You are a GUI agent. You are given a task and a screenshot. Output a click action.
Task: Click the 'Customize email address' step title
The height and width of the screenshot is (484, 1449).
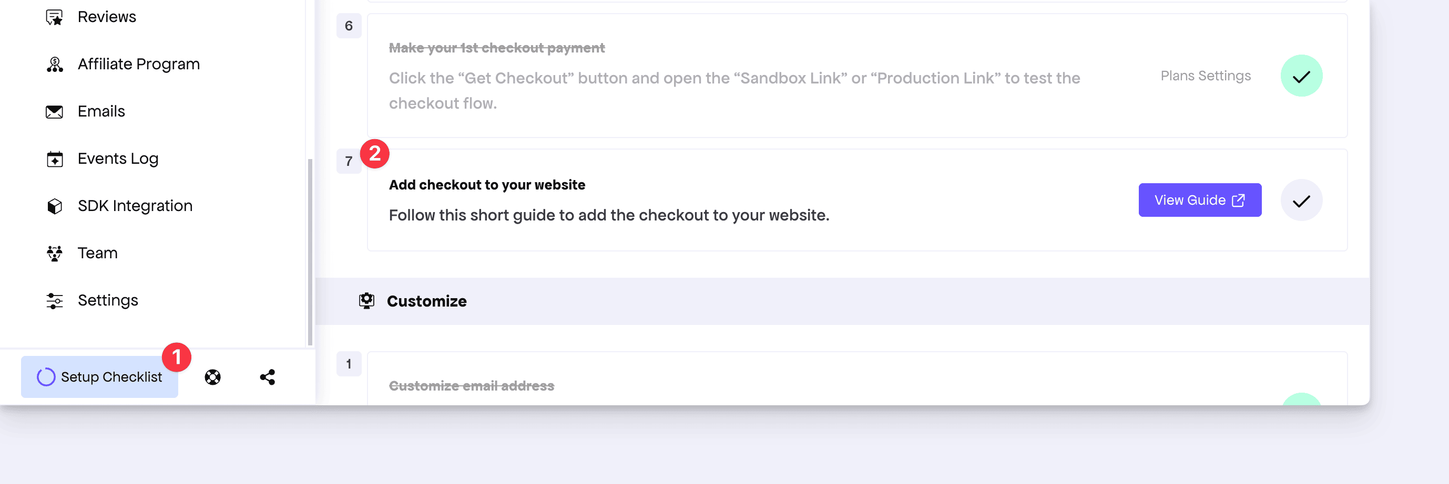(x=472, y=386)
